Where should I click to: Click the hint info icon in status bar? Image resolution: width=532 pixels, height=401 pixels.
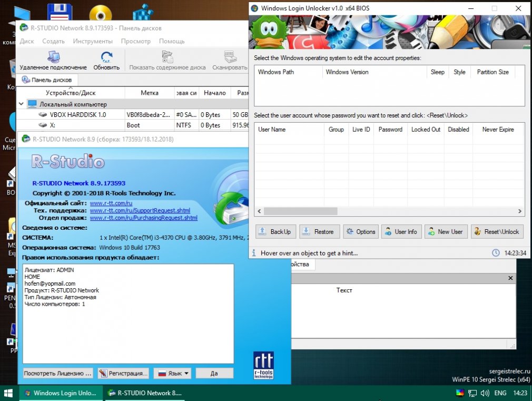tap(254, 253)
